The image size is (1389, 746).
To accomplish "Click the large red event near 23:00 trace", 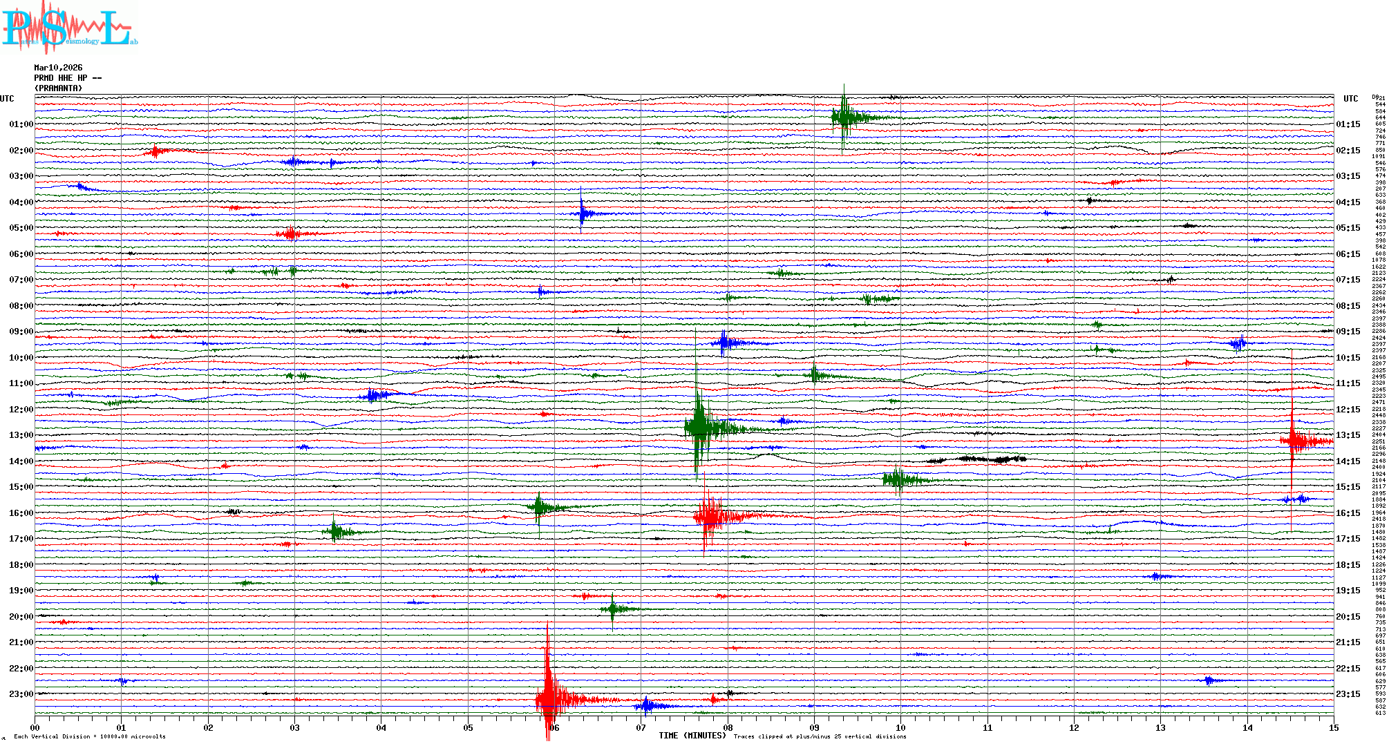I will point(549,699).
